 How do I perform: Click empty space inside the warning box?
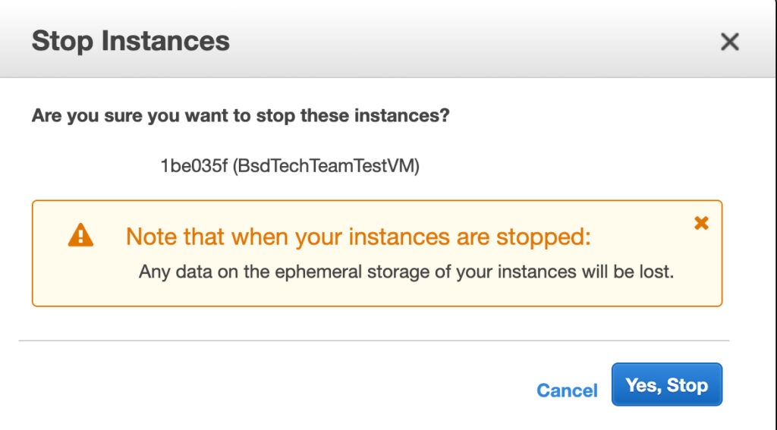click(376, 293)
